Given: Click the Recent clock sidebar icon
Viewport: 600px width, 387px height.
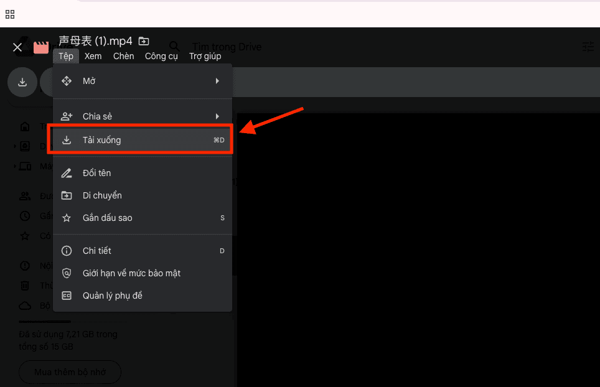Looking at the screenshot, I should [25, 216].
